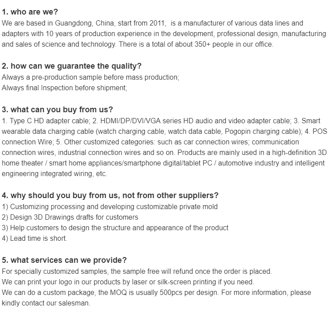The height and width of the screenshot is (309, 330).
Task: Click the "5. what services can we provide?" heading
Action: [x=64, y=260]
